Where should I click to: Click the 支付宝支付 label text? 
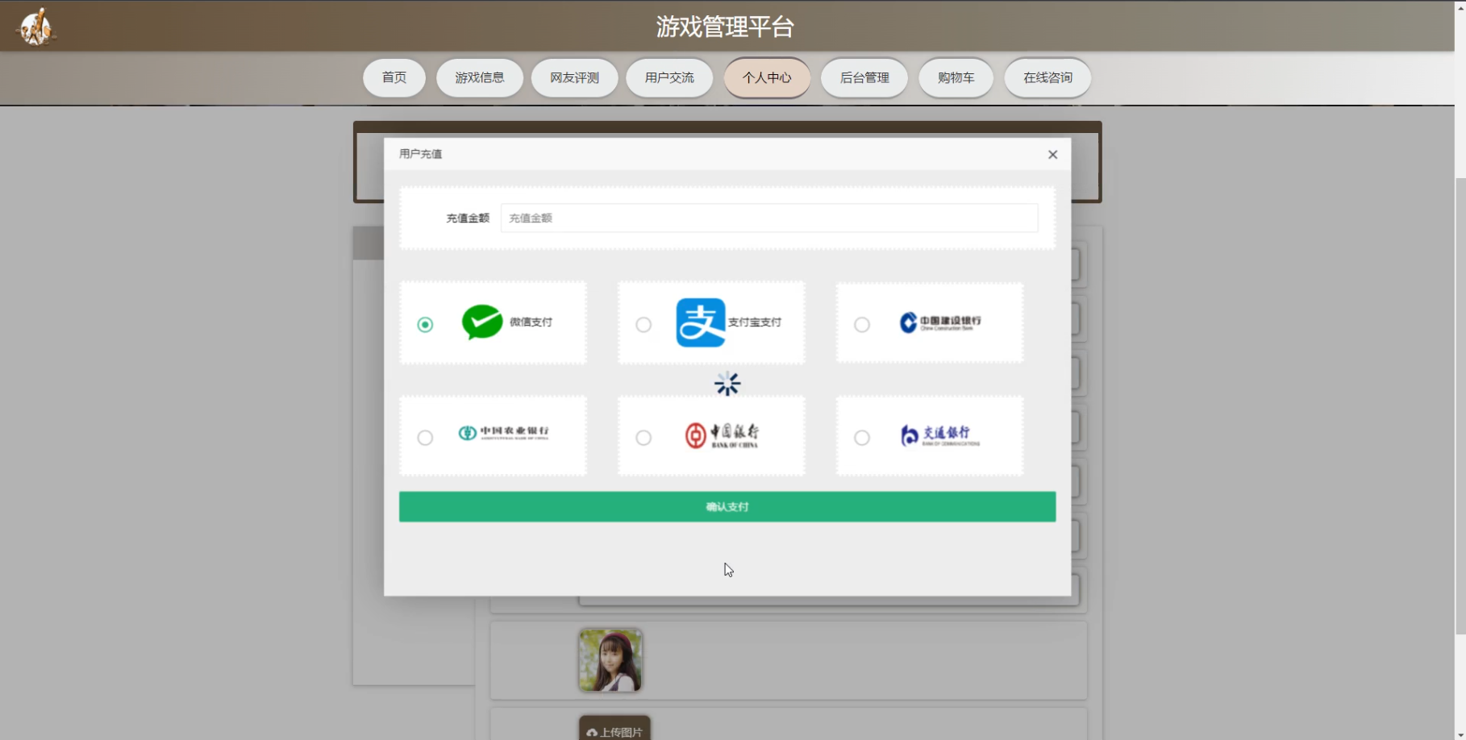click(x=755, y=322)
